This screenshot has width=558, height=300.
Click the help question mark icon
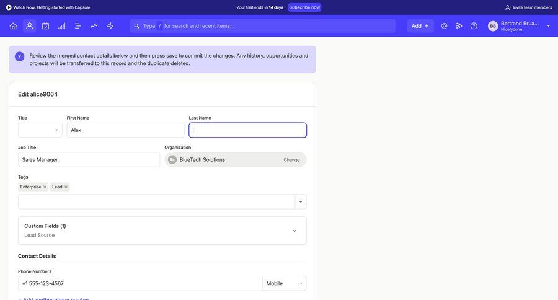pyautogui.click(x=474, y=26)
